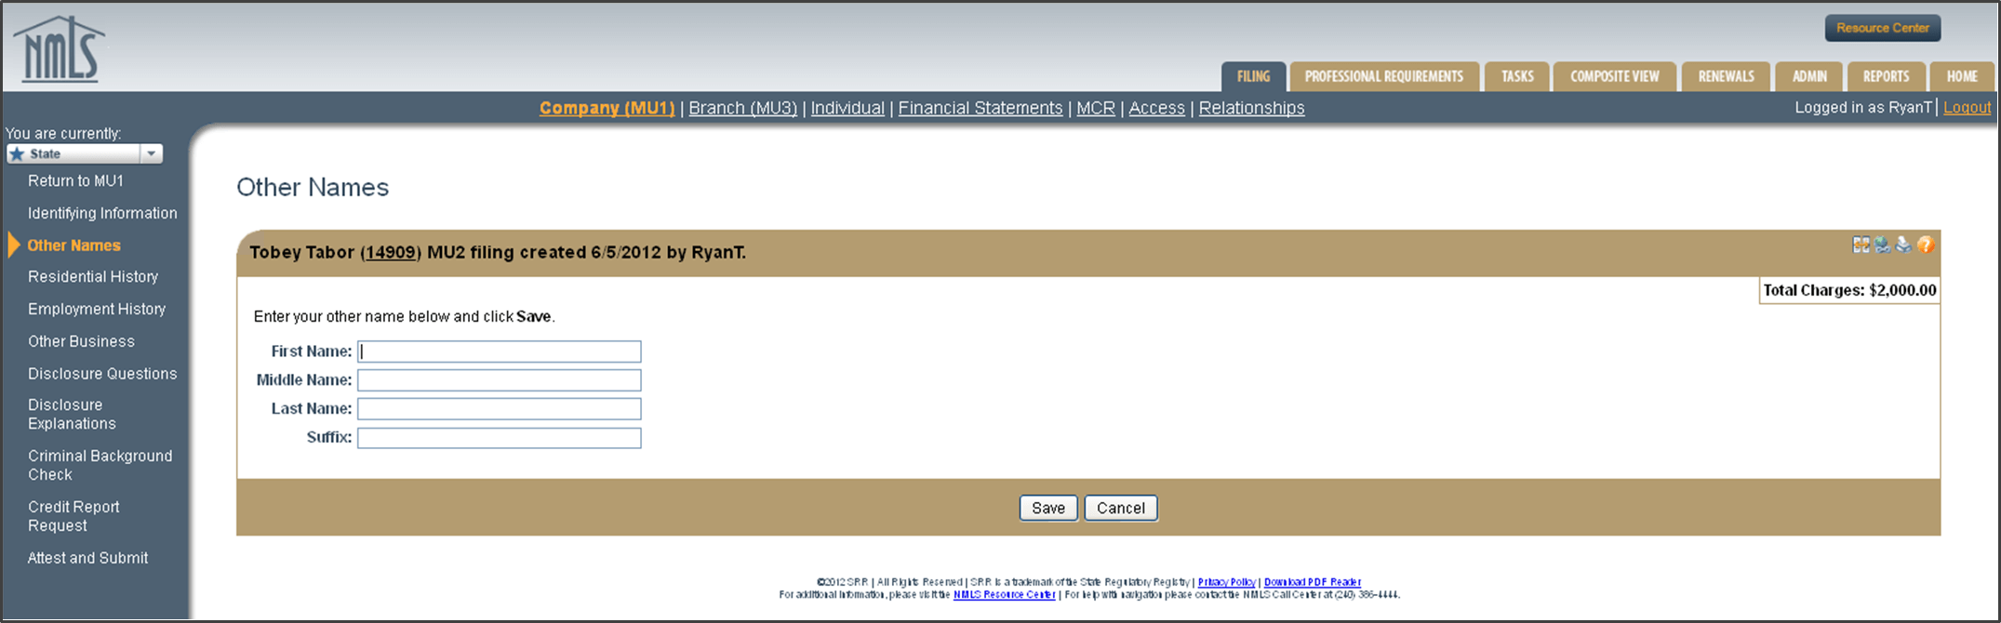Open the Access link
Viewport: 2001px width, 623px height.
point(1156,108)
